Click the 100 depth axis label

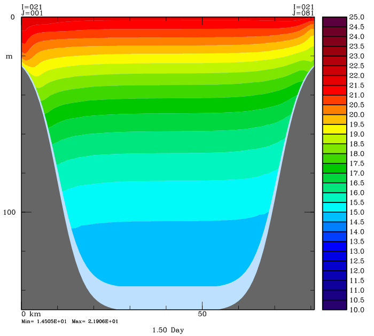(x=9, y=212)
